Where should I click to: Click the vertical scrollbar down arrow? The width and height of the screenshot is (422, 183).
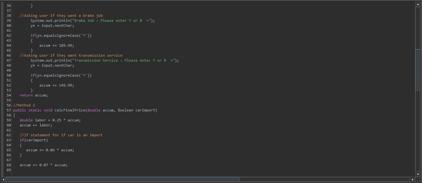[418, 174]
